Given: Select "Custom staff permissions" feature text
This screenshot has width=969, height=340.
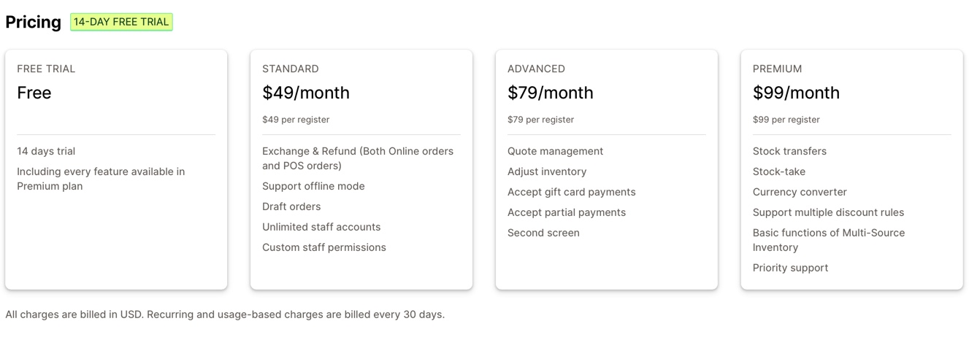Looking at the screenshot, I should pyautogui.click(x=324, y=247).
